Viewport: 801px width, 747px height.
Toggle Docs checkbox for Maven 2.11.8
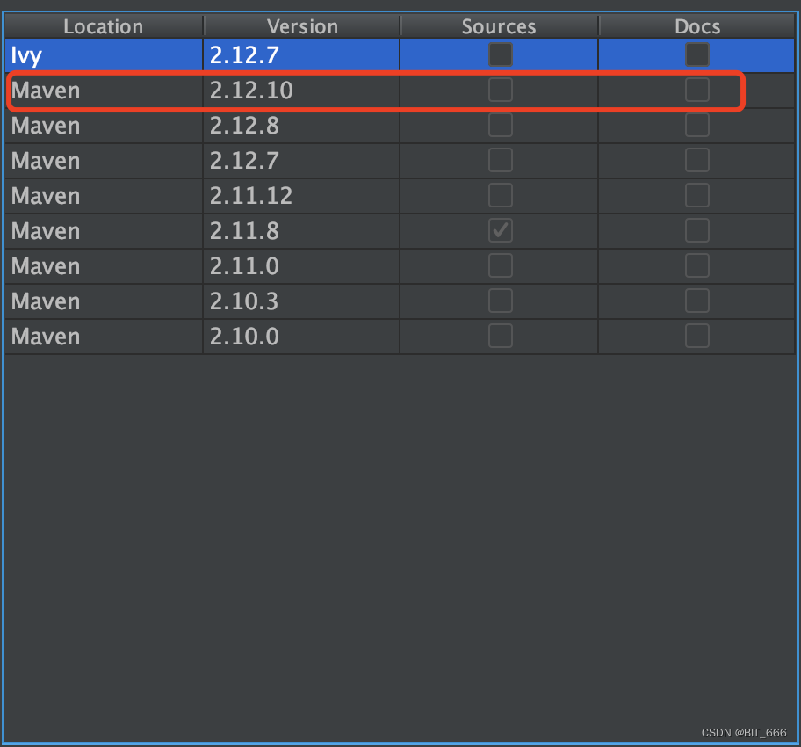[696, 230]
